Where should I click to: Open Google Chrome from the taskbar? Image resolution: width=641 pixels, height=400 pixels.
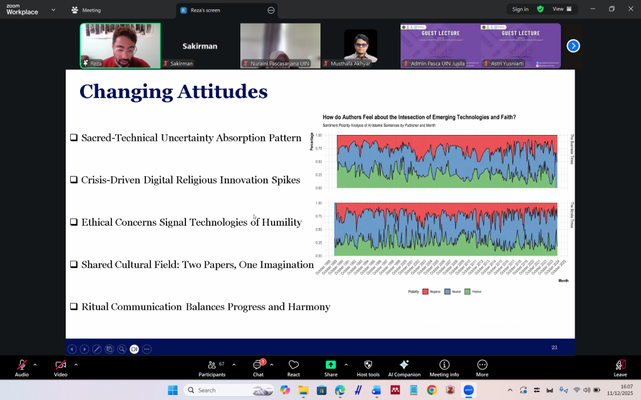click(431, 390)
